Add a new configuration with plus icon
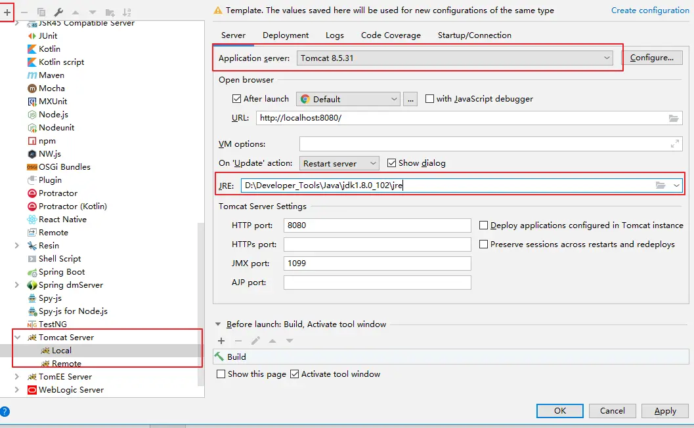The height and width of the screenshot is (428, 694). pos(7,12)
